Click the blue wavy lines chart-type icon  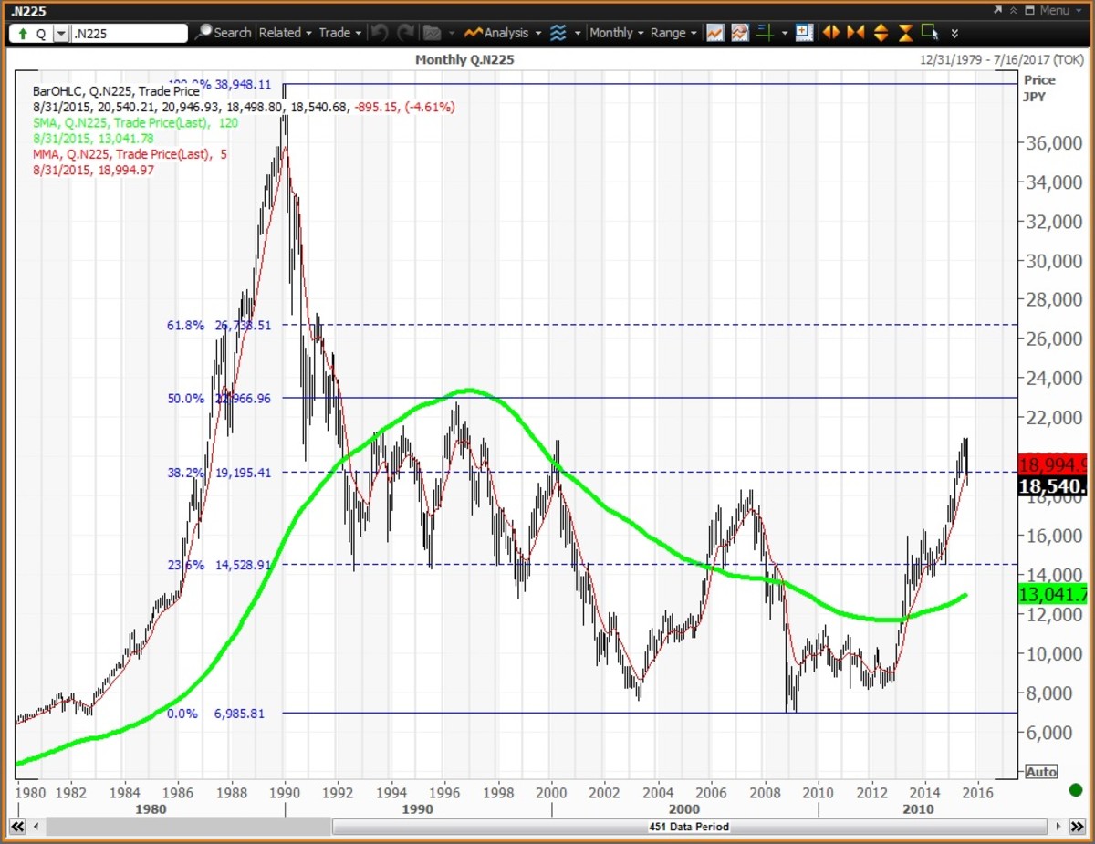tap(558, 33)
